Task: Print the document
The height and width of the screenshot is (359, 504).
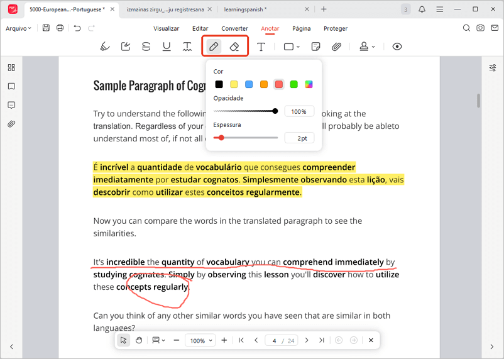Action: coord(60,28)
